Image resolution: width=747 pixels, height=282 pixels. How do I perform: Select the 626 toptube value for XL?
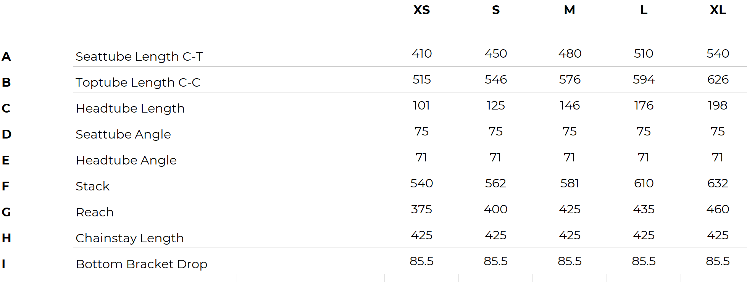coord(718,79)
